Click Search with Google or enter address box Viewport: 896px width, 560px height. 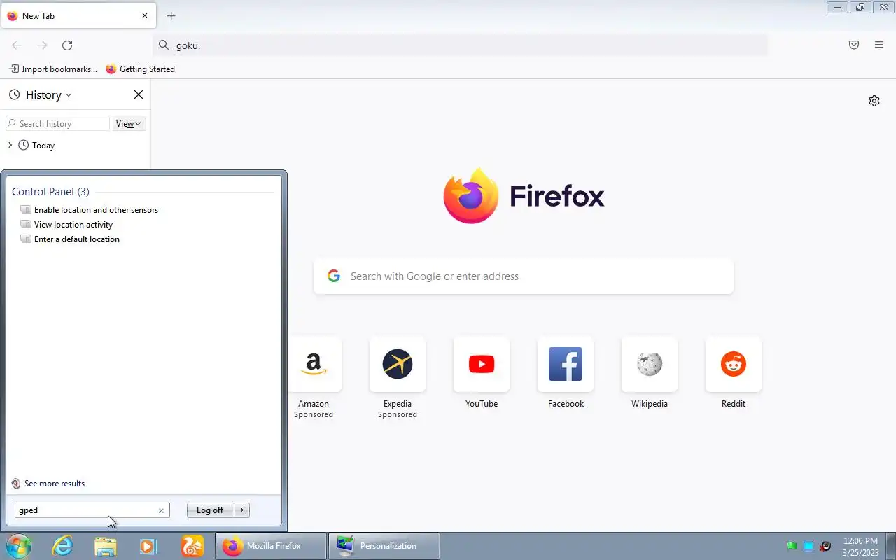tap(524, 276)
